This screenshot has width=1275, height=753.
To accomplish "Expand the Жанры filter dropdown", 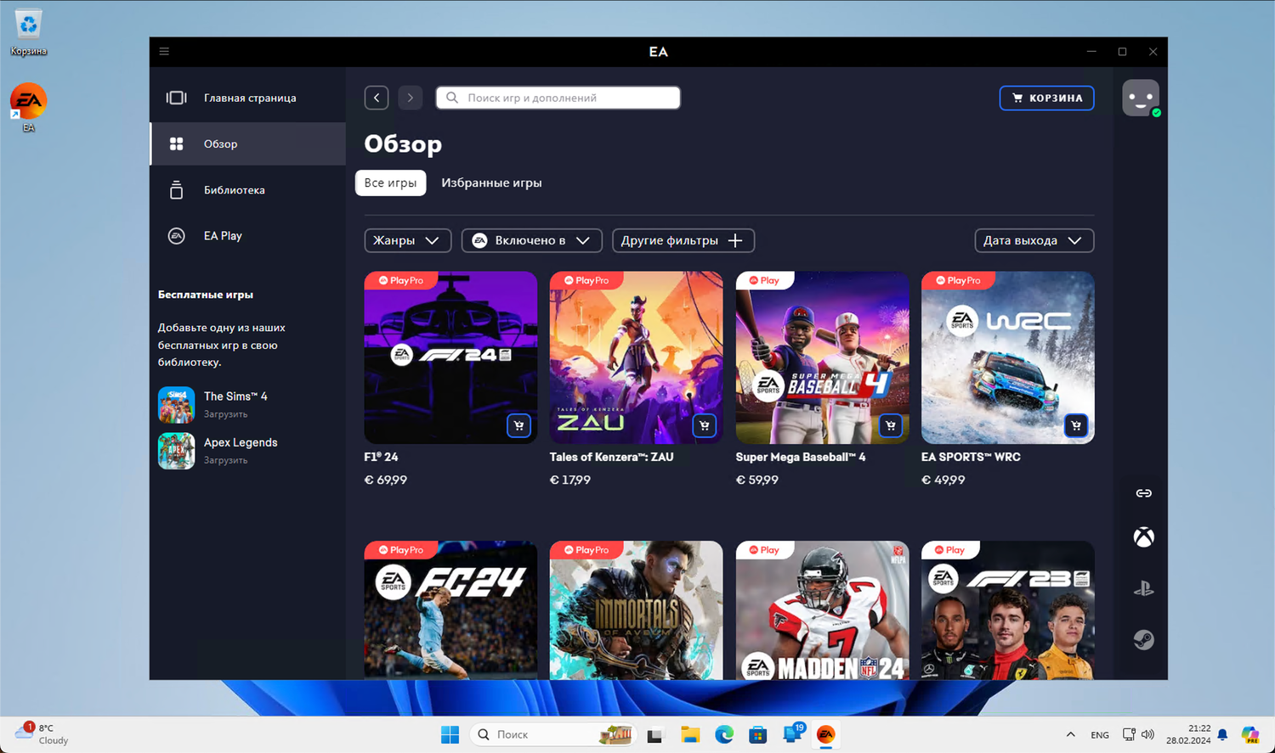I will point(407,240).
